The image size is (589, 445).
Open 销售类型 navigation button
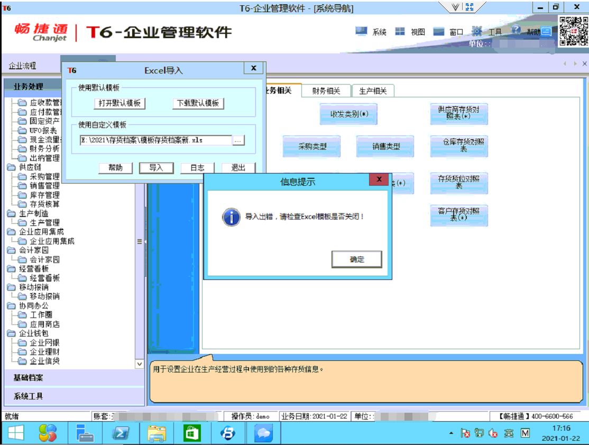tap(386, 147)
